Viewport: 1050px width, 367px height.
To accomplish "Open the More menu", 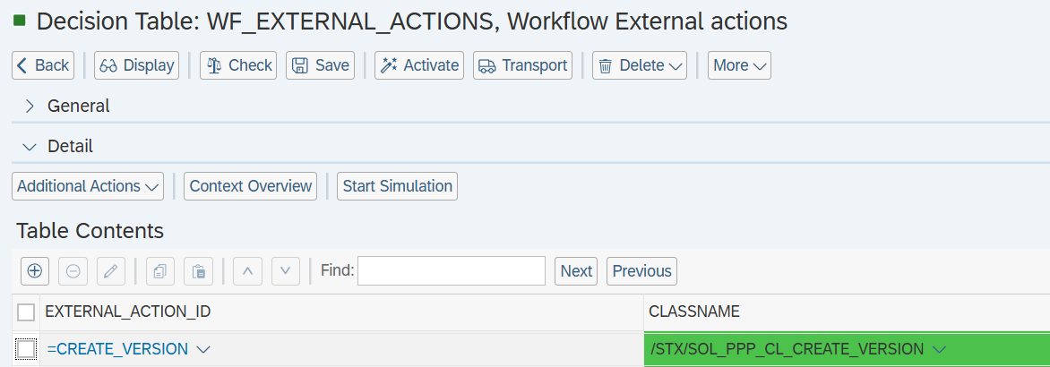I will [739, 65].
